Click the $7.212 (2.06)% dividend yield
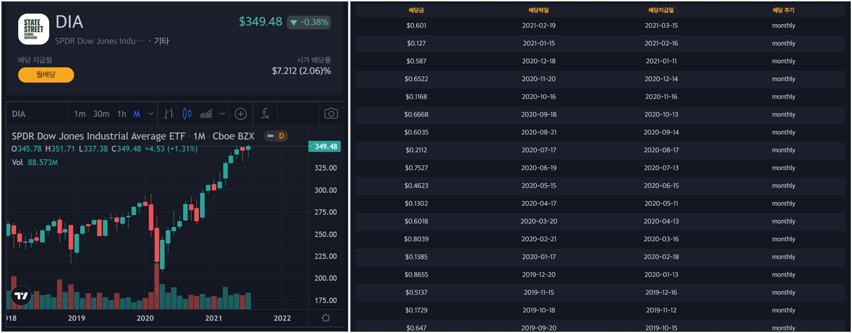This screenshot has height=333, width=852. pos(302,71)
